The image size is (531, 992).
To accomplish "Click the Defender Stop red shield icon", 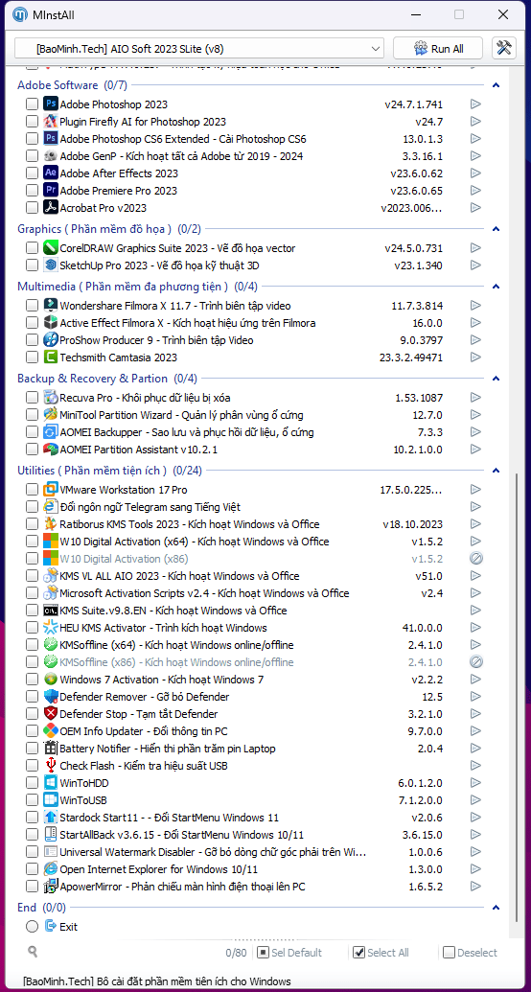I will pyautogui.click(x=51, y=714).
